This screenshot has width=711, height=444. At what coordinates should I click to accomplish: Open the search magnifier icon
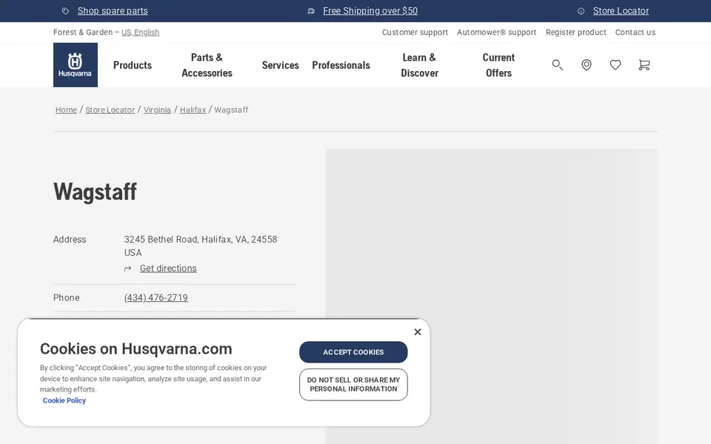tap(557, 65)
